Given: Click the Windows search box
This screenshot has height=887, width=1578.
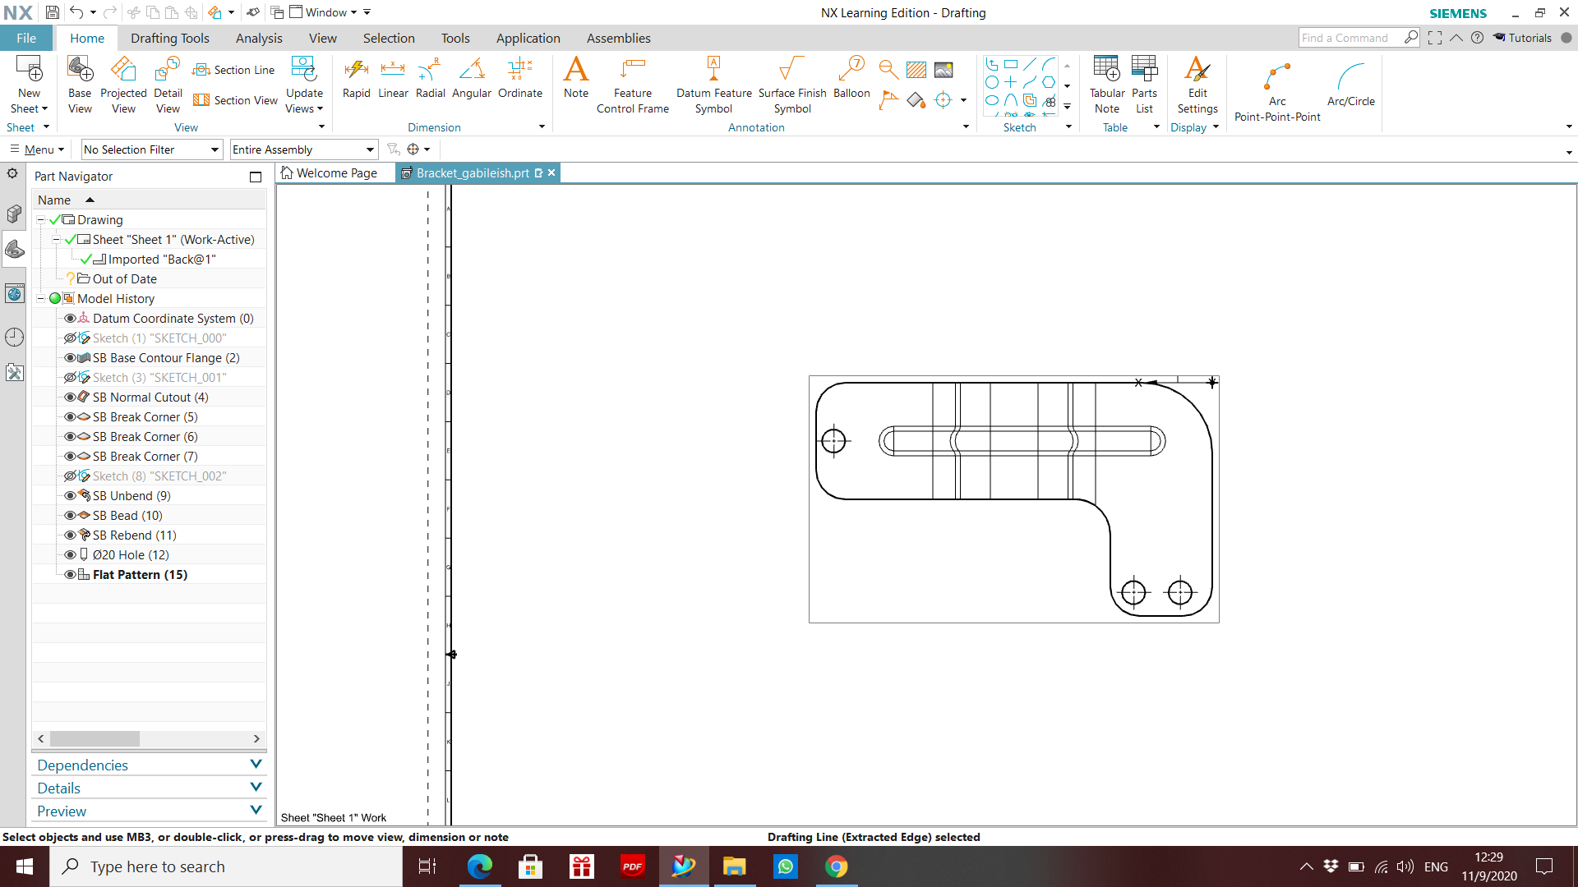Looking at the screenshot, I should pyautogui.click(x=226, y=866).
